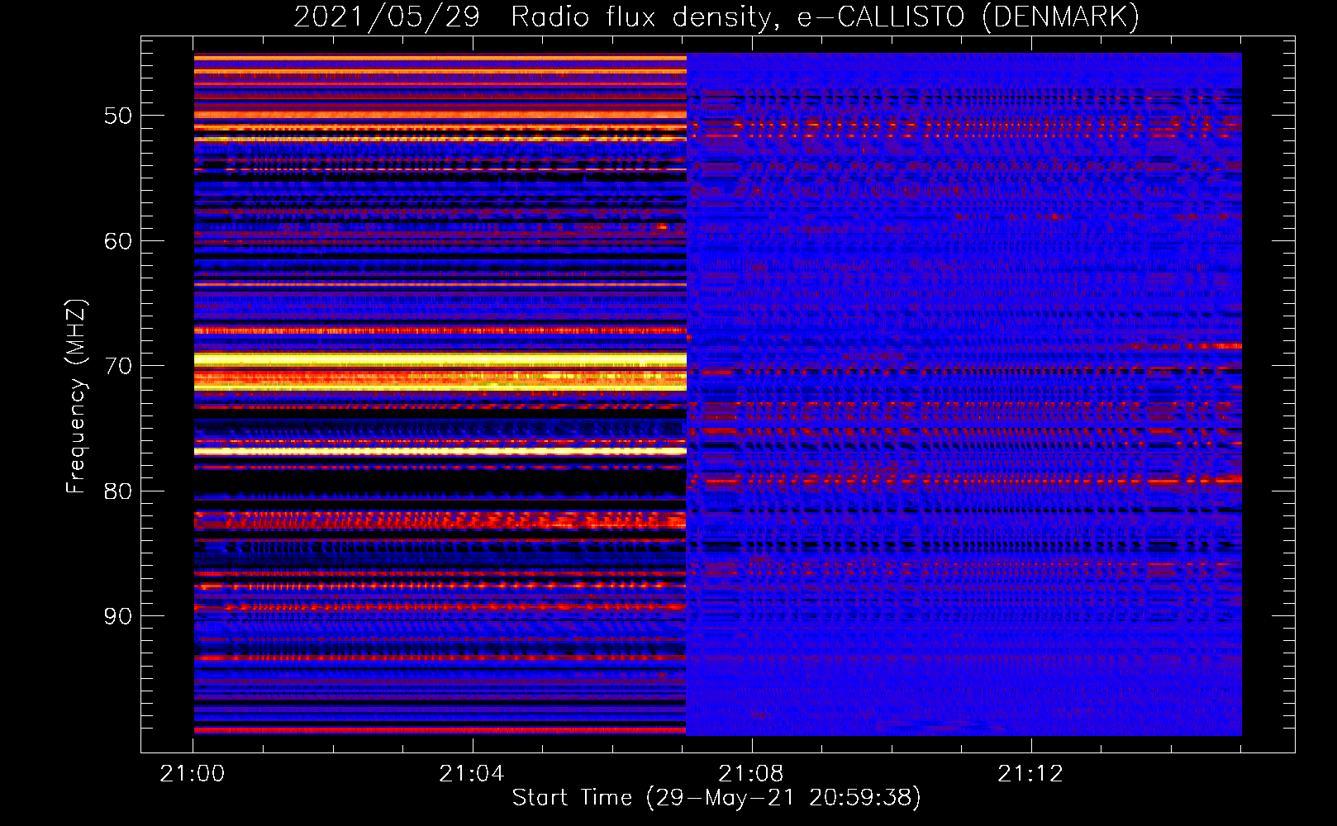Click the 'Frequency (MHZ)' y-axis label
The width and height of the screenshot is (1337, 826).
tap(76, 396)
